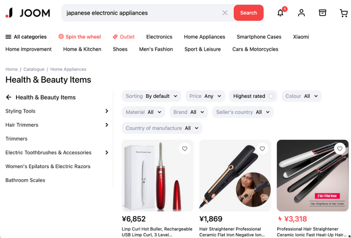
Task: Open the orders box icon
Action: [323, 13]
